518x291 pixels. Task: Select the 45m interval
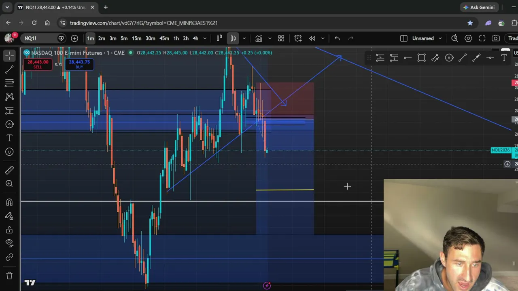point(164,38)
